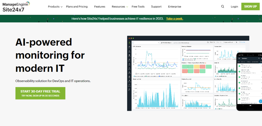Click the Login link
262x126 pixels.
(234, 7)
